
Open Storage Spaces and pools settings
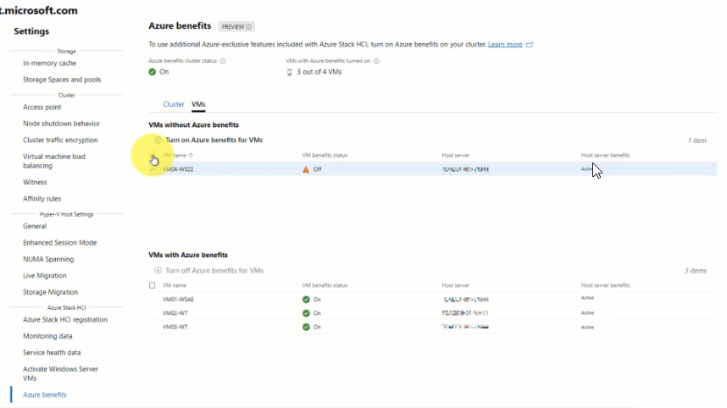62,80
